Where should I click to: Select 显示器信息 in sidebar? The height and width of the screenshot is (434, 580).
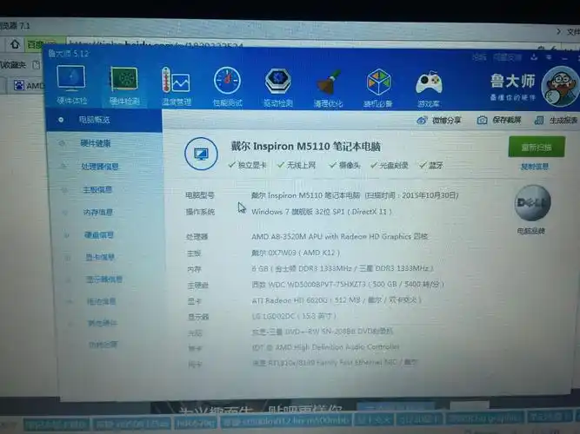pyautogui.click(x=104, y=279)
